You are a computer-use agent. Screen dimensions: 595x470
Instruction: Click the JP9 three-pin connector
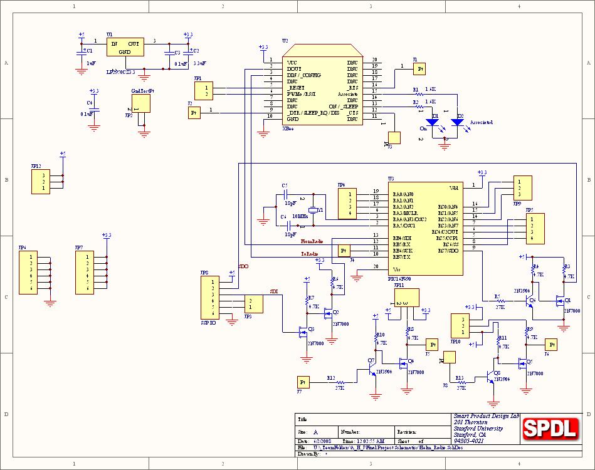click(522, 187)
